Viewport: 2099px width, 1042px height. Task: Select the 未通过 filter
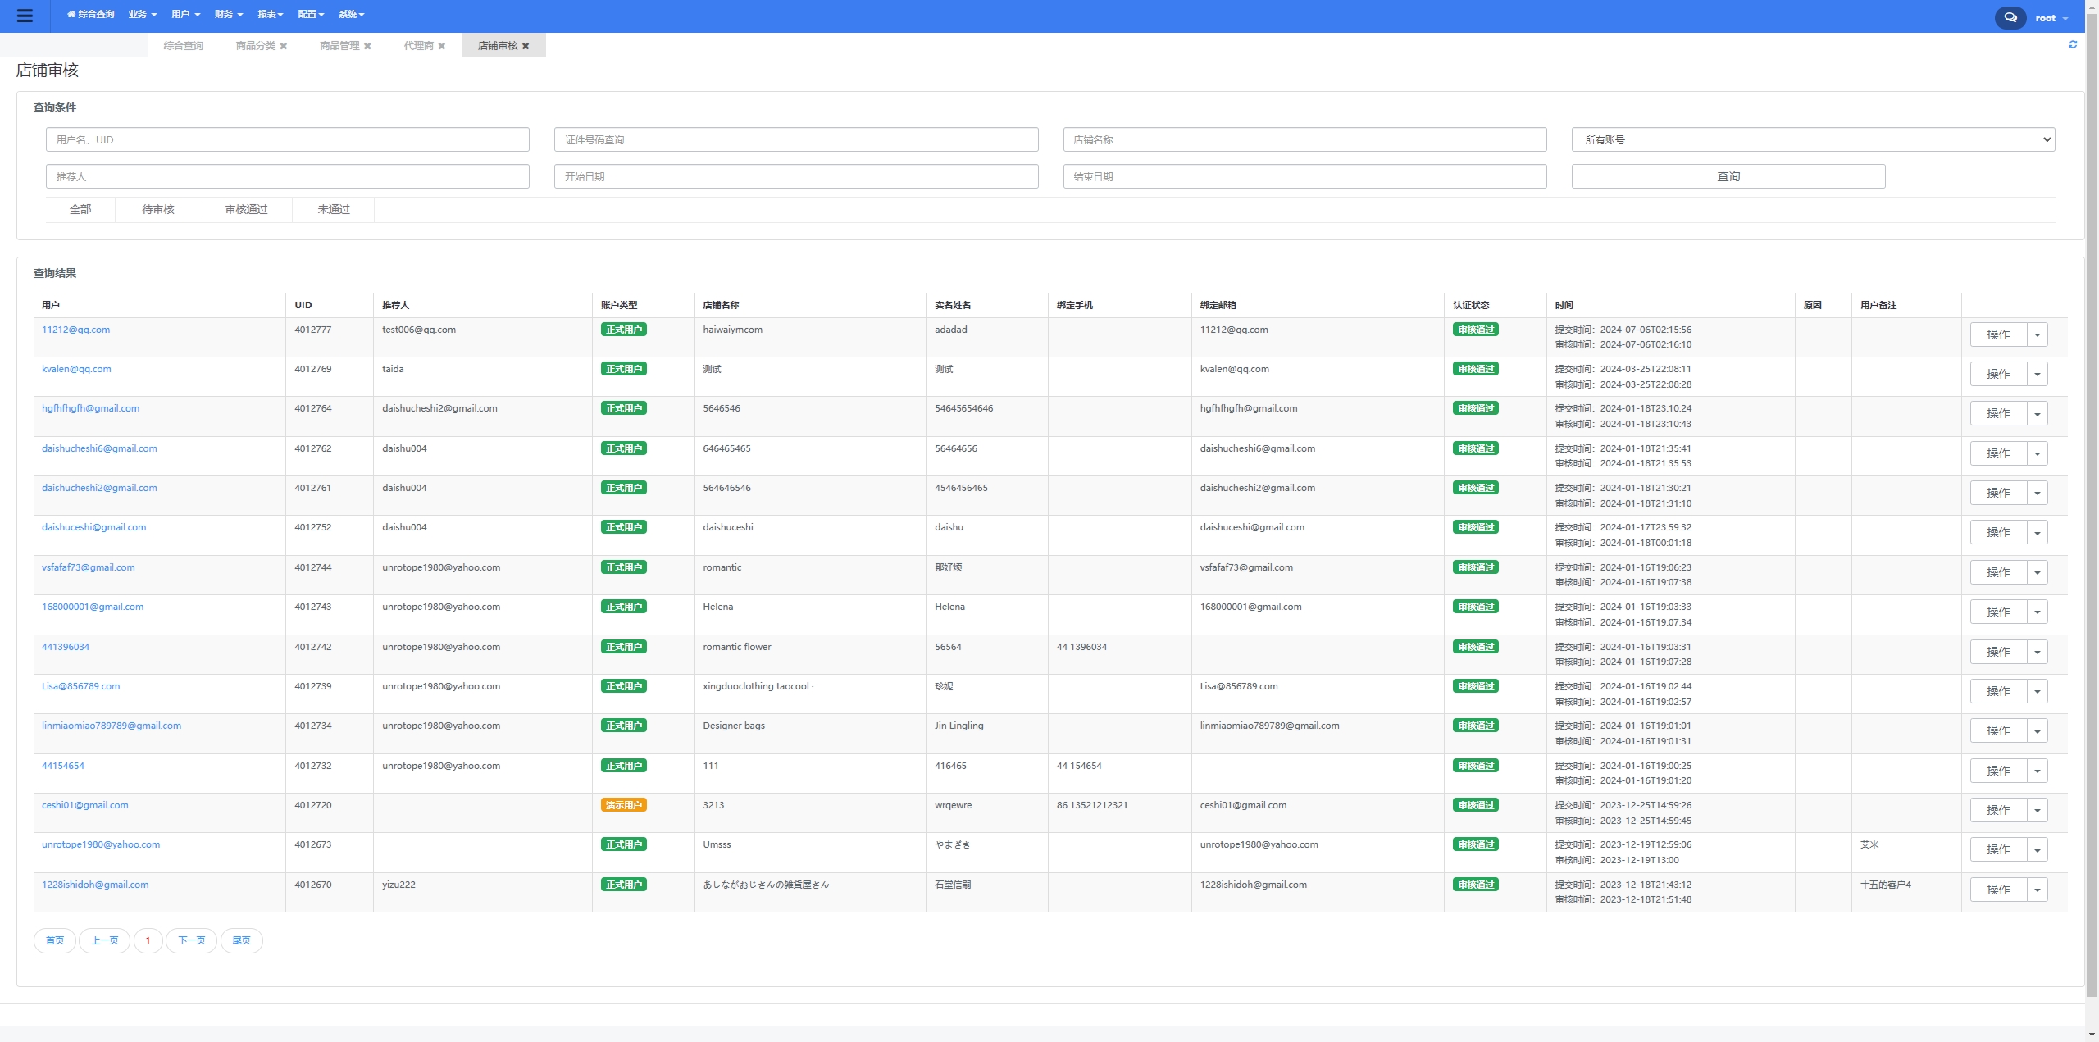(x=334, y=209)
